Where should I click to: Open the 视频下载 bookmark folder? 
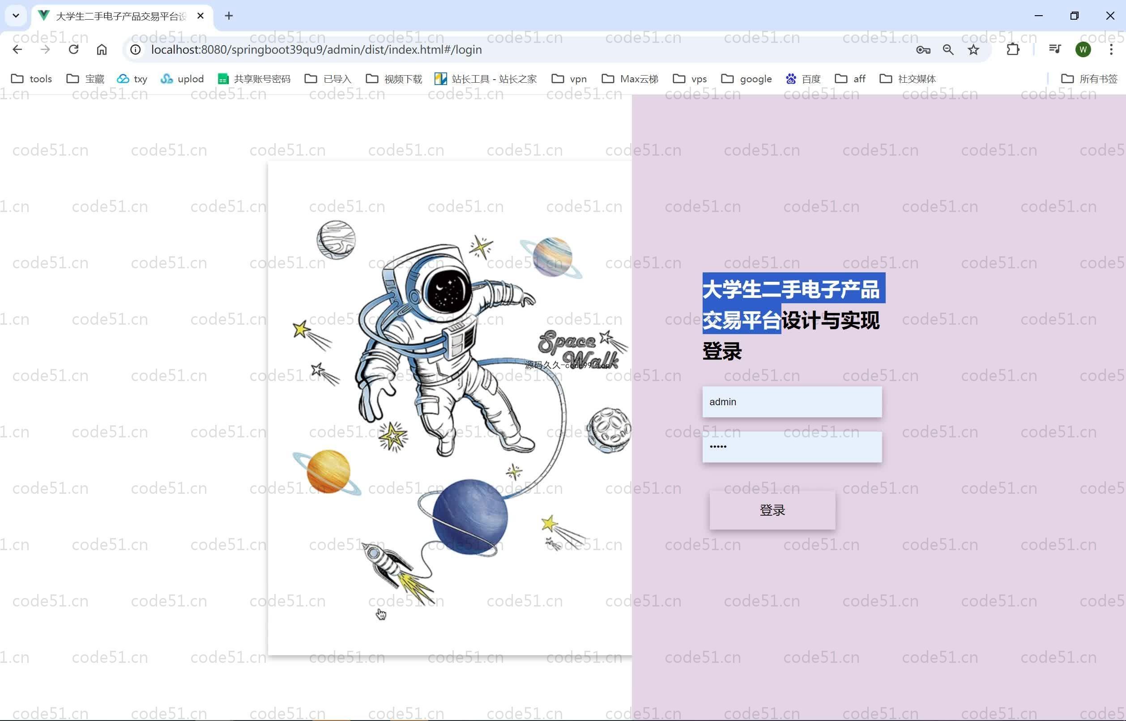coord(394,79)
